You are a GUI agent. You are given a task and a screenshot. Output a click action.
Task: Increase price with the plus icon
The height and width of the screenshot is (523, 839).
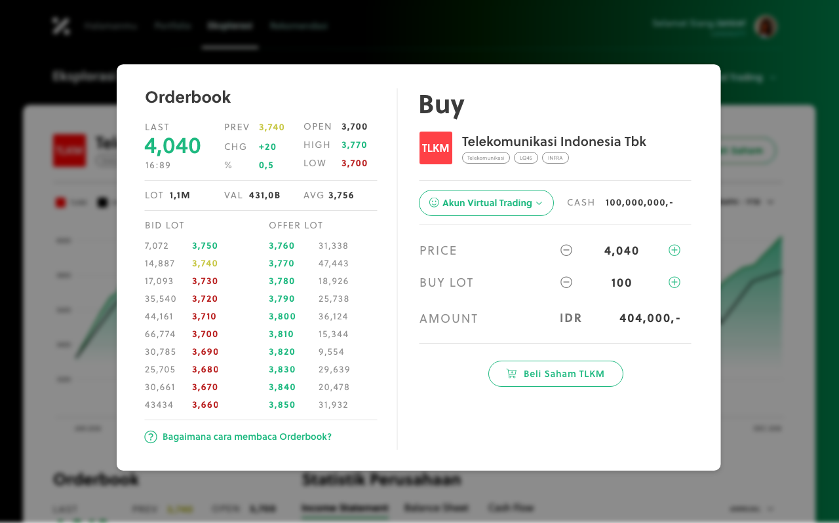click(x=674, y=250)
